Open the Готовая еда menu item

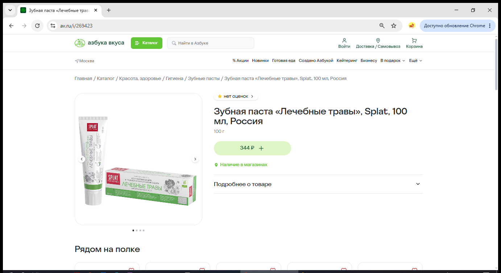click(x=284, y=60)
